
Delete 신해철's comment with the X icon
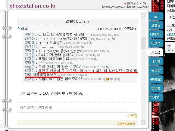tap(119, 79)
